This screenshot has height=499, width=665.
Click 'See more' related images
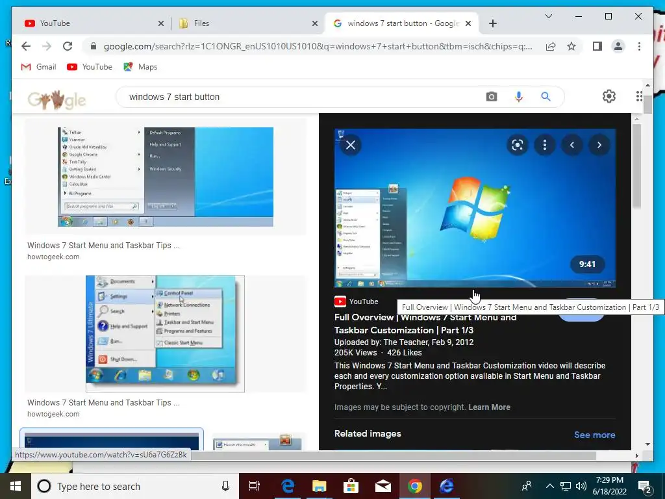pos(595,435)
